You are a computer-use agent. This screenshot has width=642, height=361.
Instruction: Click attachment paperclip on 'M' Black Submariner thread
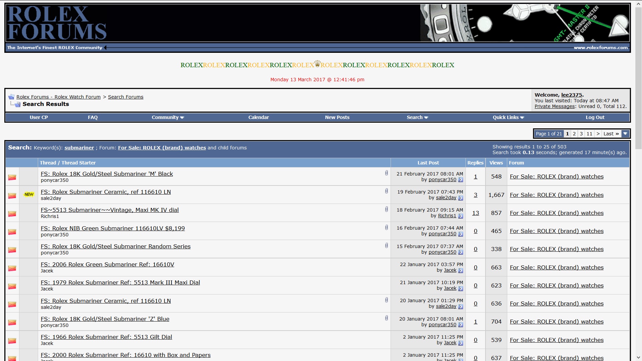coord(386,173)
